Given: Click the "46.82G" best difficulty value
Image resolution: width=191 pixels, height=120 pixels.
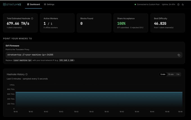Looking at the screenshot, I should coord(160,23).
